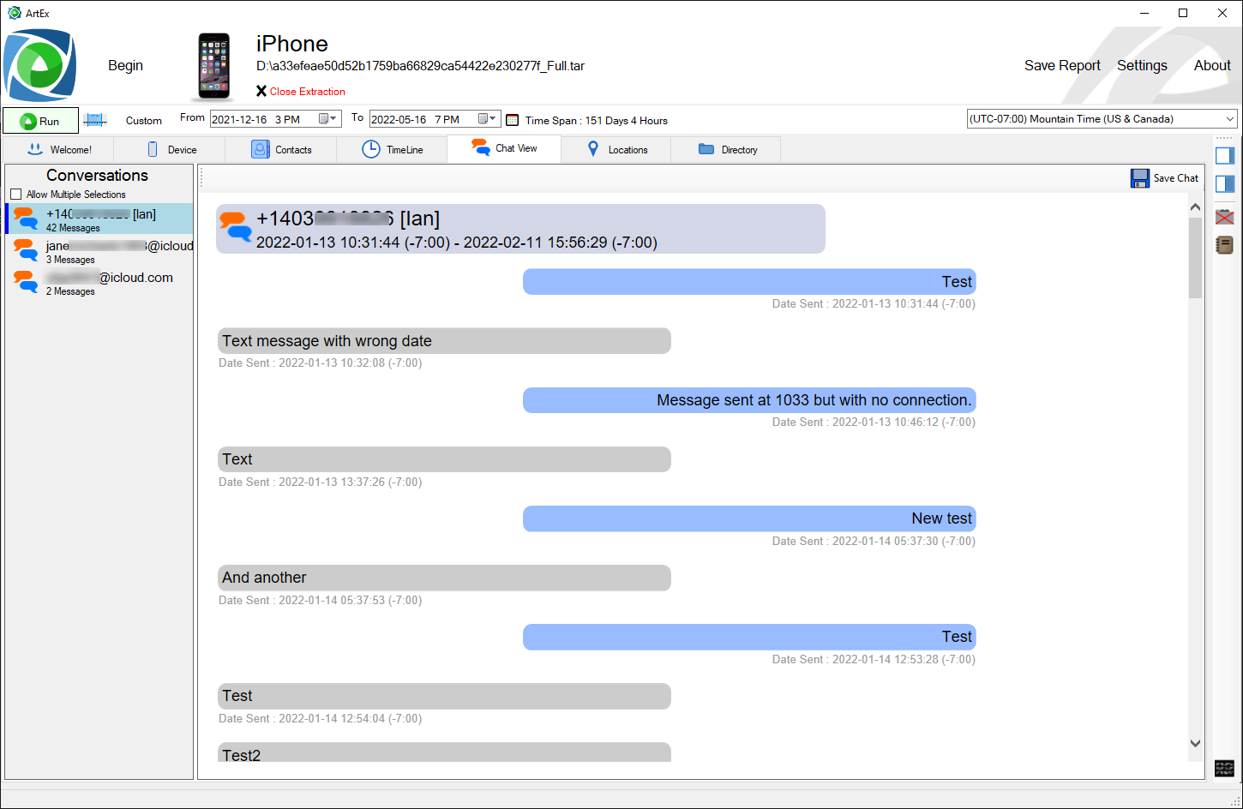Click Save Report in the header
The height and width of the screenshot is (809, 1243).
(x=1062, y=66)
